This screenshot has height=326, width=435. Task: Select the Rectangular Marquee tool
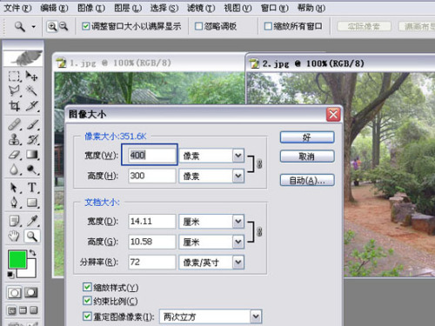[14, 77]
